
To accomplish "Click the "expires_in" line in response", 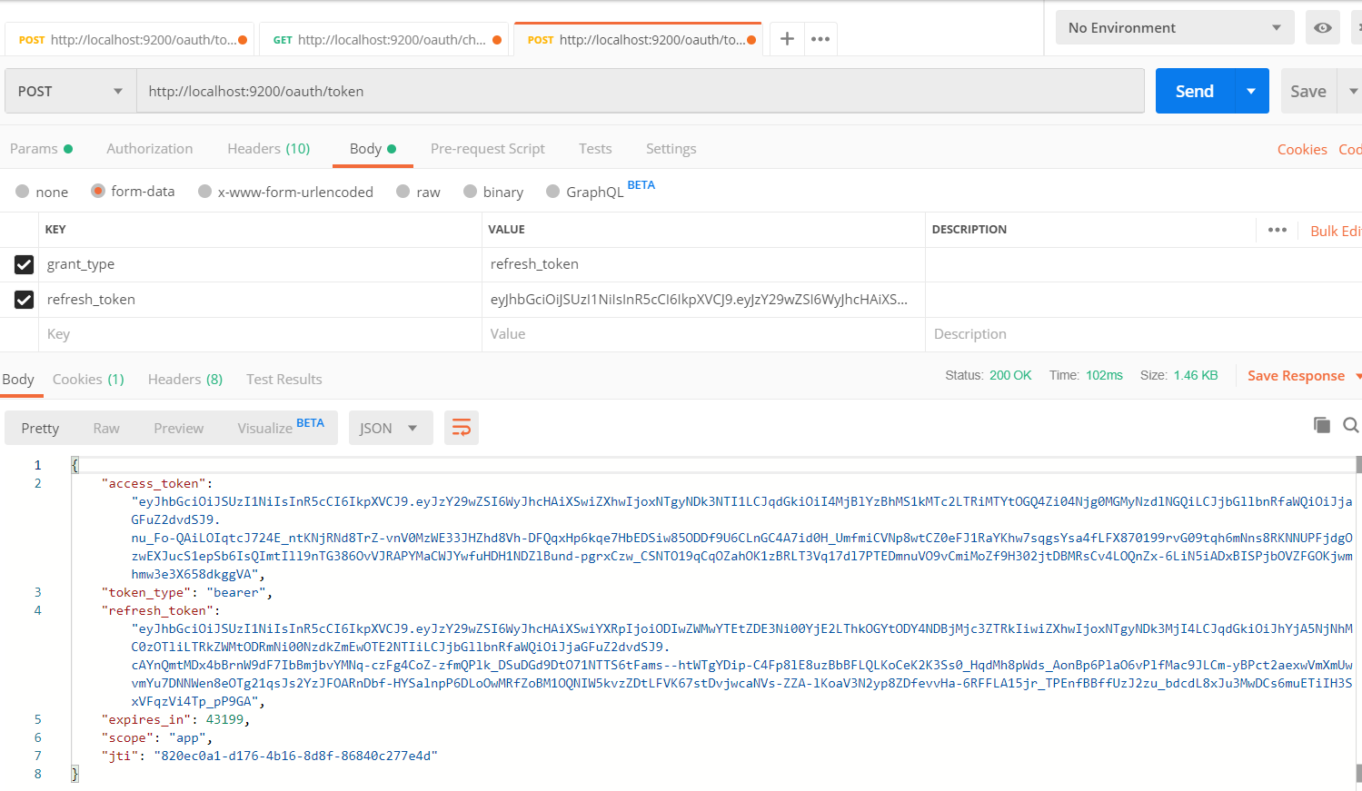I will pyautogui.click(x=175, y=719).
